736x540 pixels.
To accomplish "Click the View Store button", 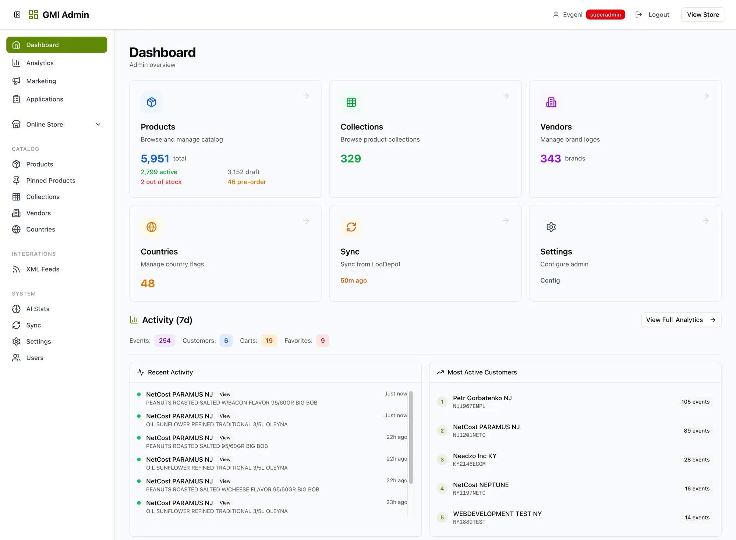I will tap(703, 15).
